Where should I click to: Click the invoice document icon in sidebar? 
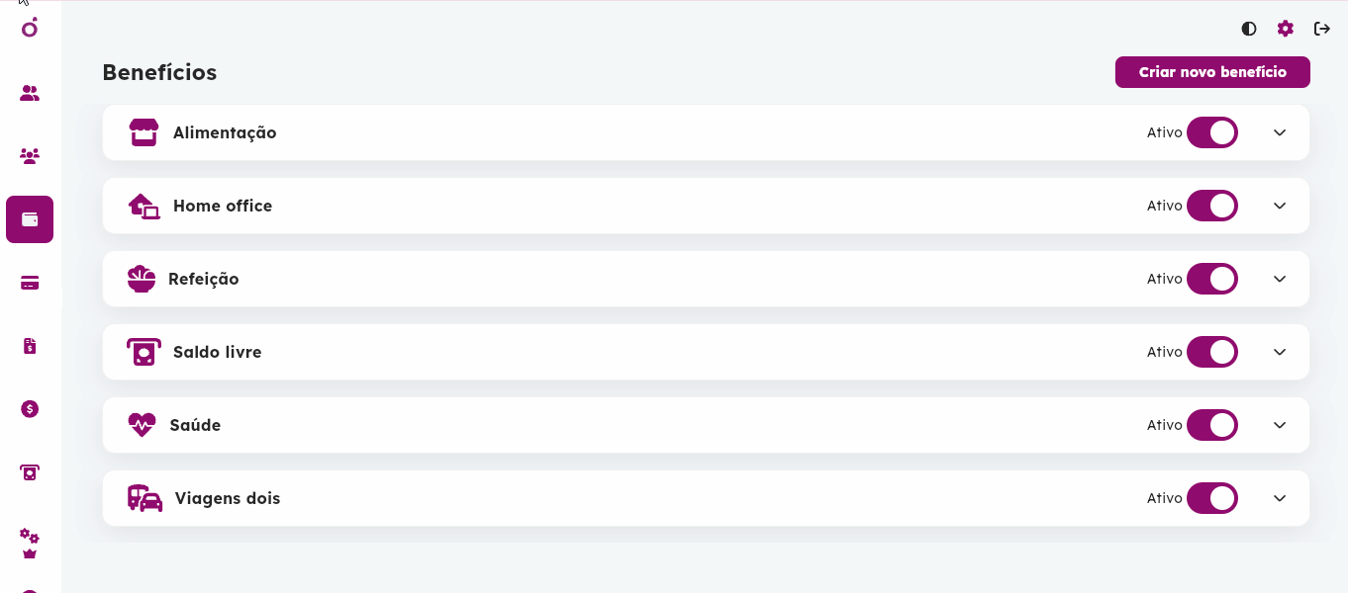(30, 346)
